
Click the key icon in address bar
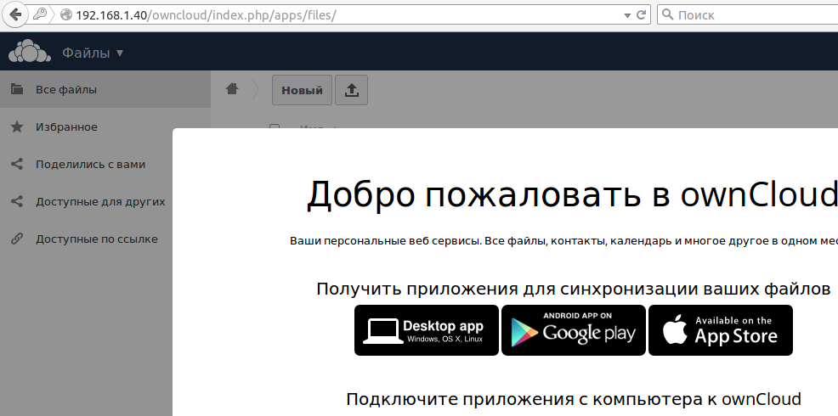[x=40, y=14]
